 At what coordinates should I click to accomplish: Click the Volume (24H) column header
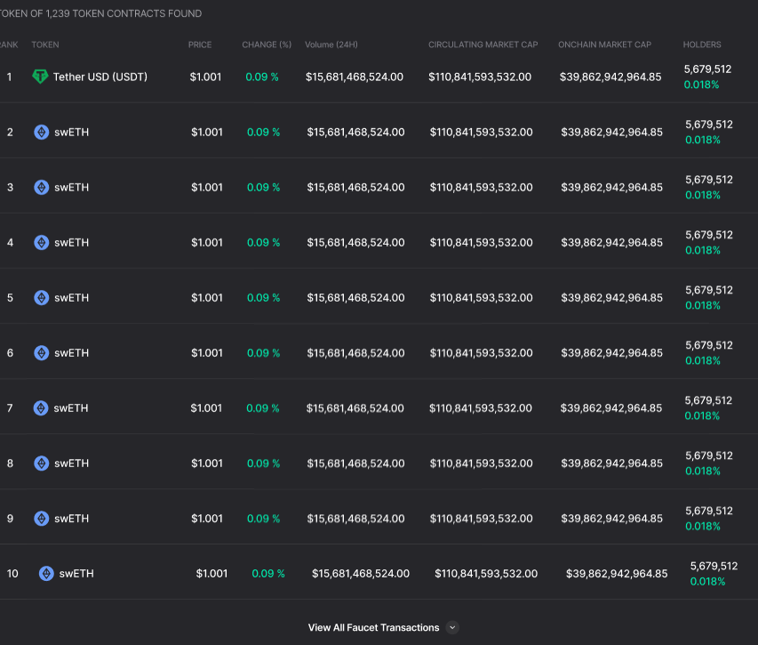(331, 44)
